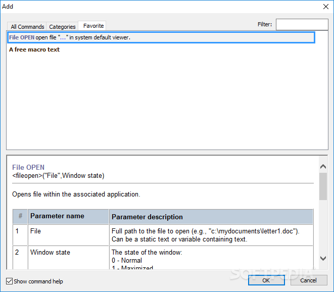The image size is (334, 292).
Task: Select the File OPEN command row
Action: click(161, 37)
